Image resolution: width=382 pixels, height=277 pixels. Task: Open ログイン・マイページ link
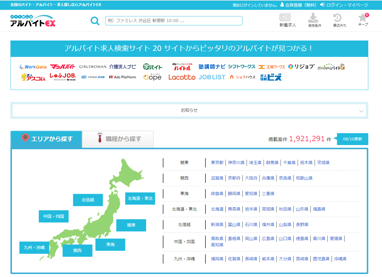(344, 5)
